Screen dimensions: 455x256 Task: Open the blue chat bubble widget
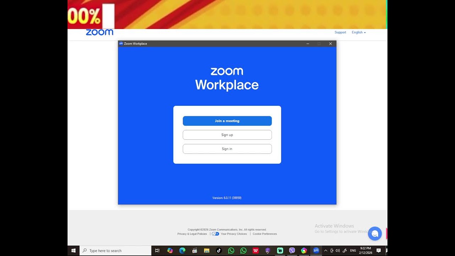point(375,234)
